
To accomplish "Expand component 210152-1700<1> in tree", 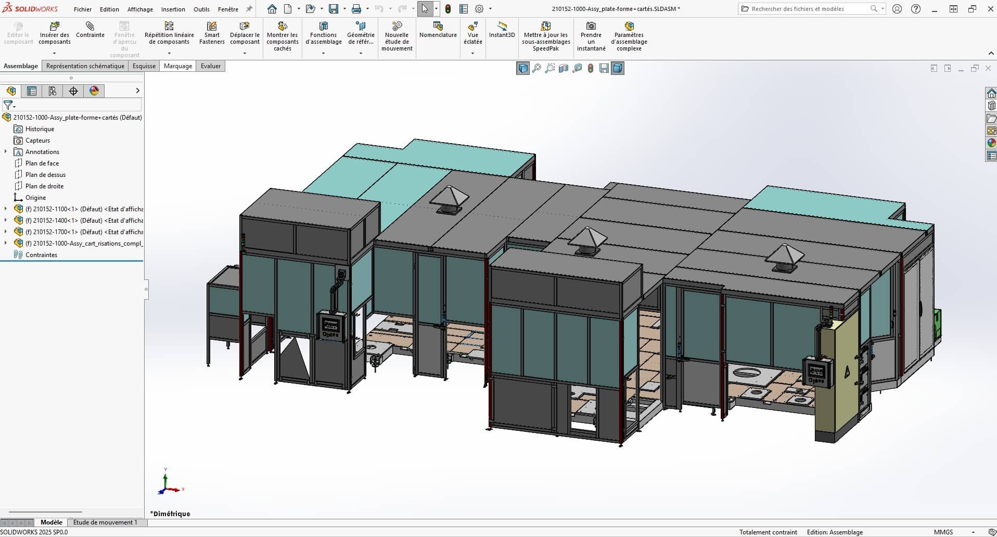I will tap(6, 232).
